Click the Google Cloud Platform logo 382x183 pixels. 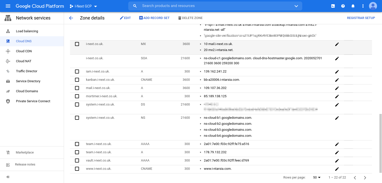tap(40, 6)
